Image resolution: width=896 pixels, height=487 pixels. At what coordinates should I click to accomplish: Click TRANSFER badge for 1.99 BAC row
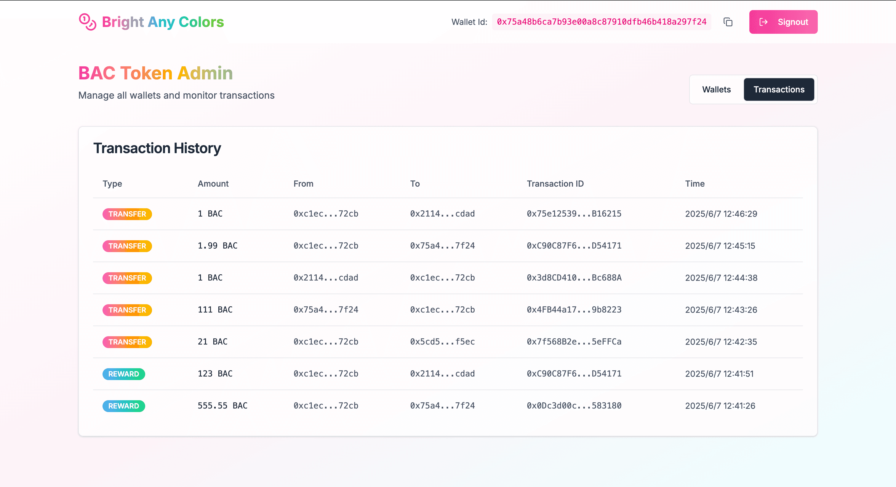127,246
